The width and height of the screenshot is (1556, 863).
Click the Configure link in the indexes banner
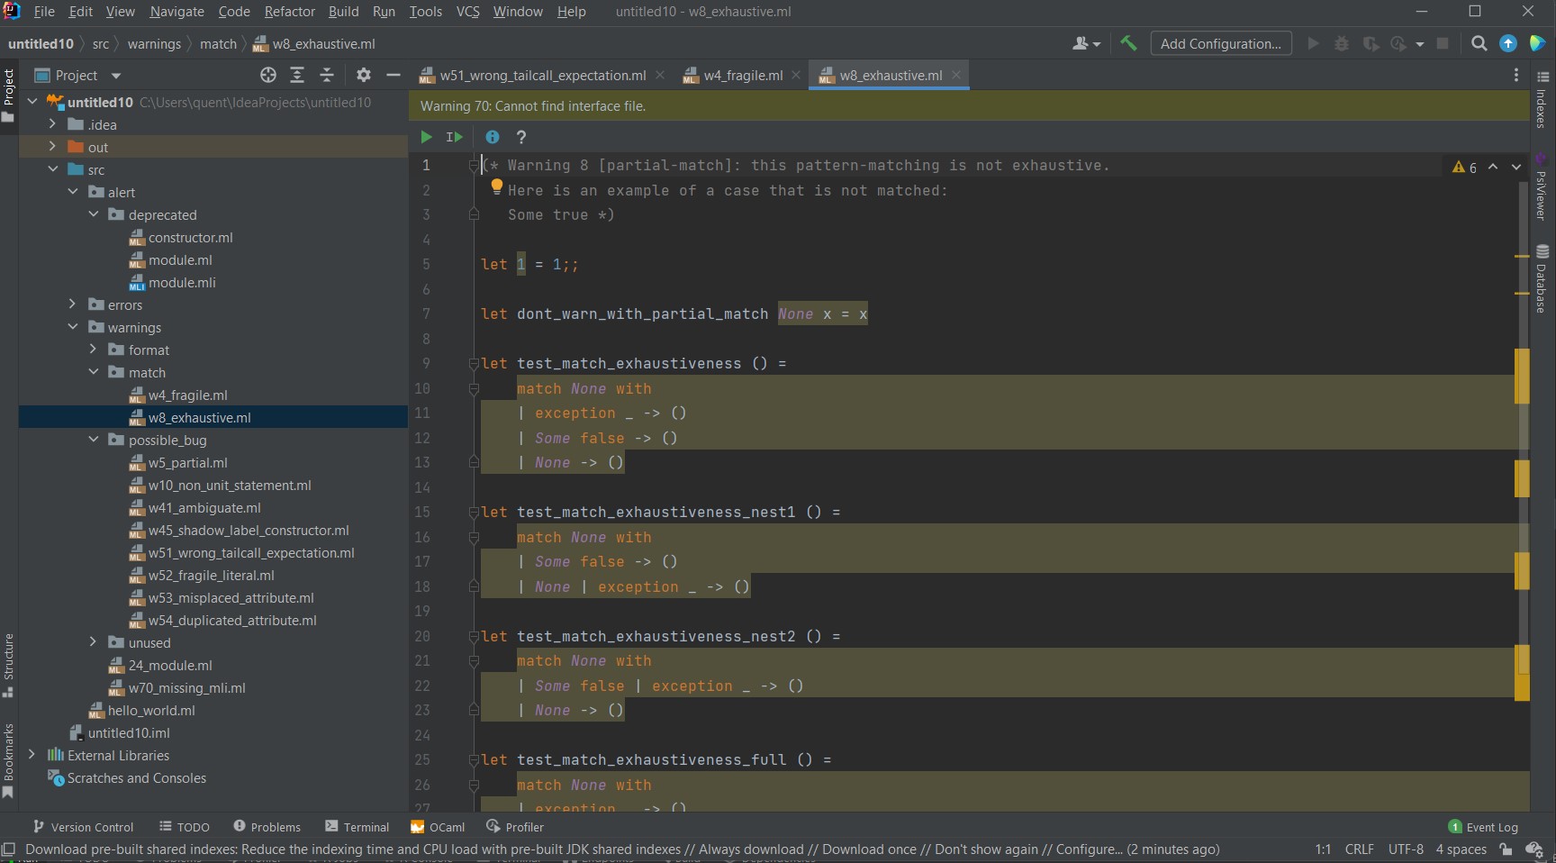1090,849
